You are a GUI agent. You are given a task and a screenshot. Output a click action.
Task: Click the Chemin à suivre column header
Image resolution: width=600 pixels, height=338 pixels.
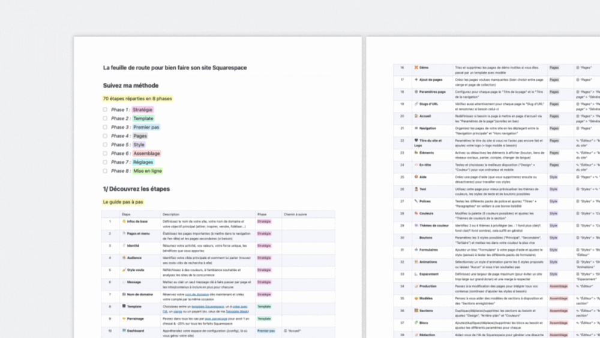point(295,214)
